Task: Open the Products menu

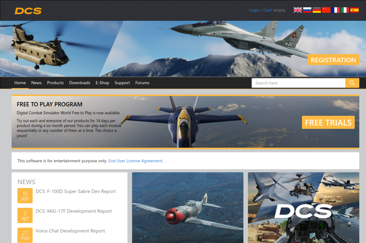Action: click(55, 83)
